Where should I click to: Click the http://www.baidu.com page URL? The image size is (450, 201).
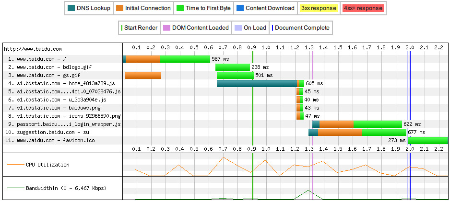click(x=33, y=49)
